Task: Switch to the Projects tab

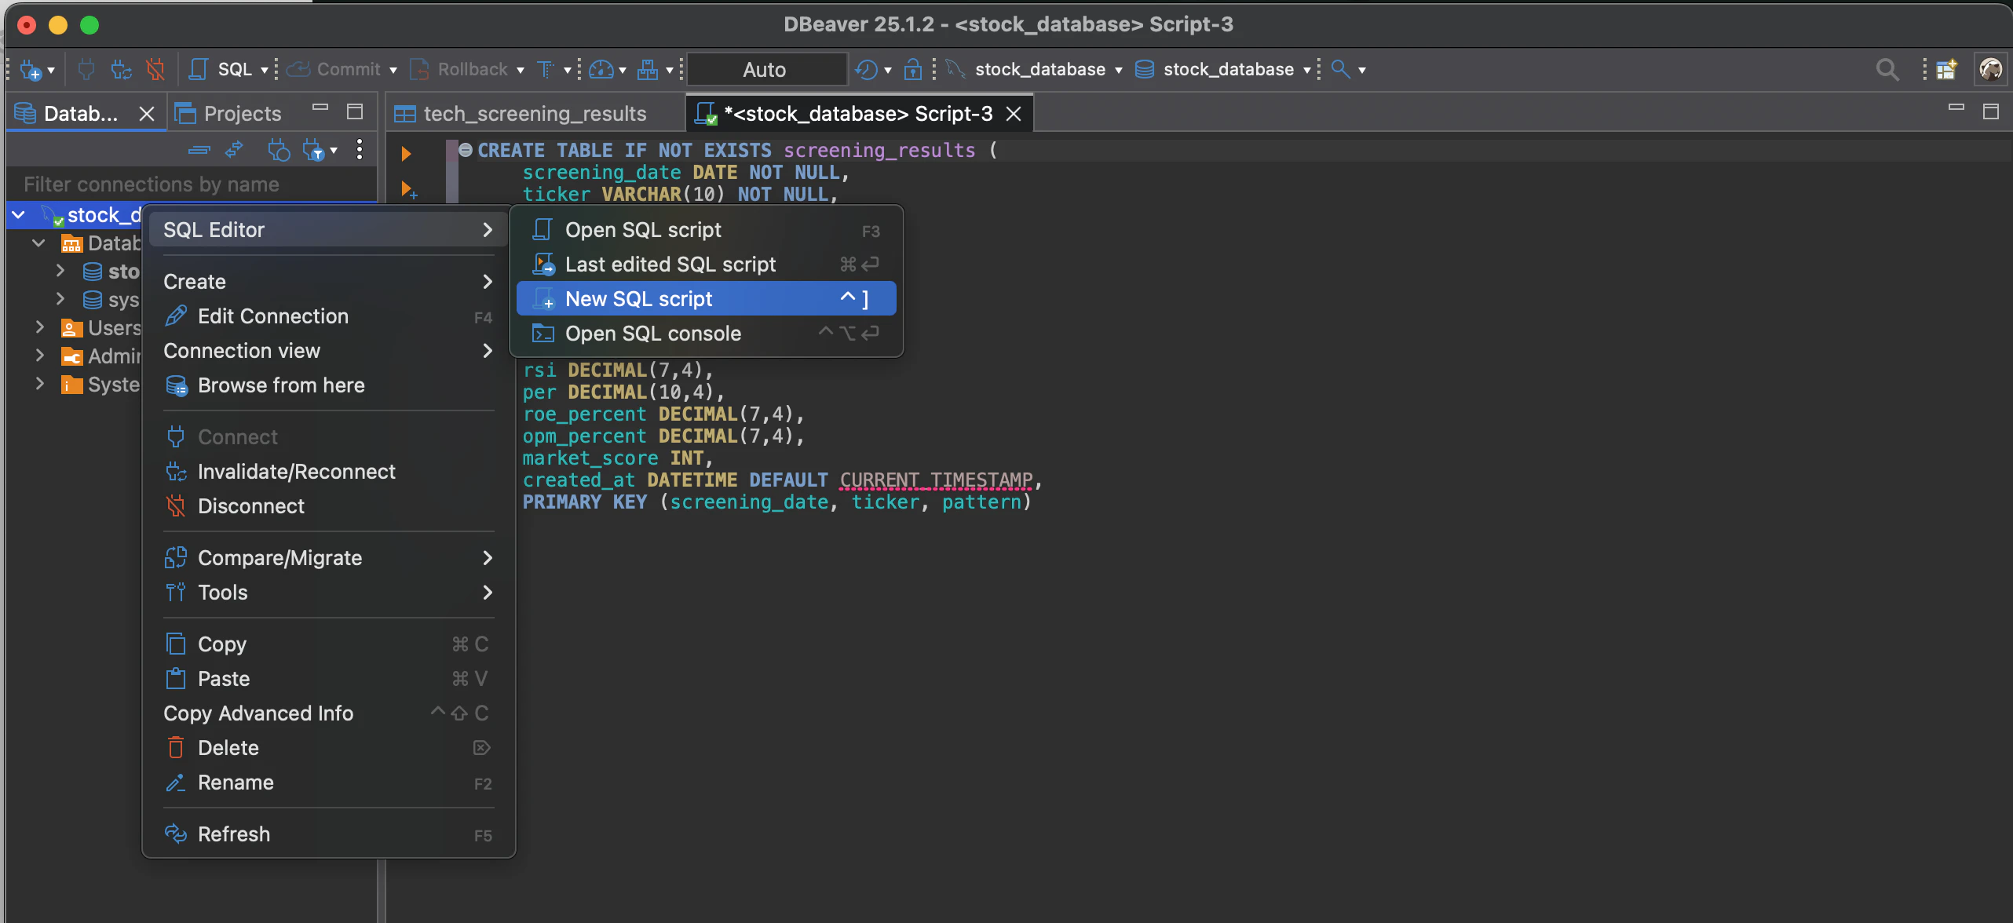Action: [x=228, y=114]
